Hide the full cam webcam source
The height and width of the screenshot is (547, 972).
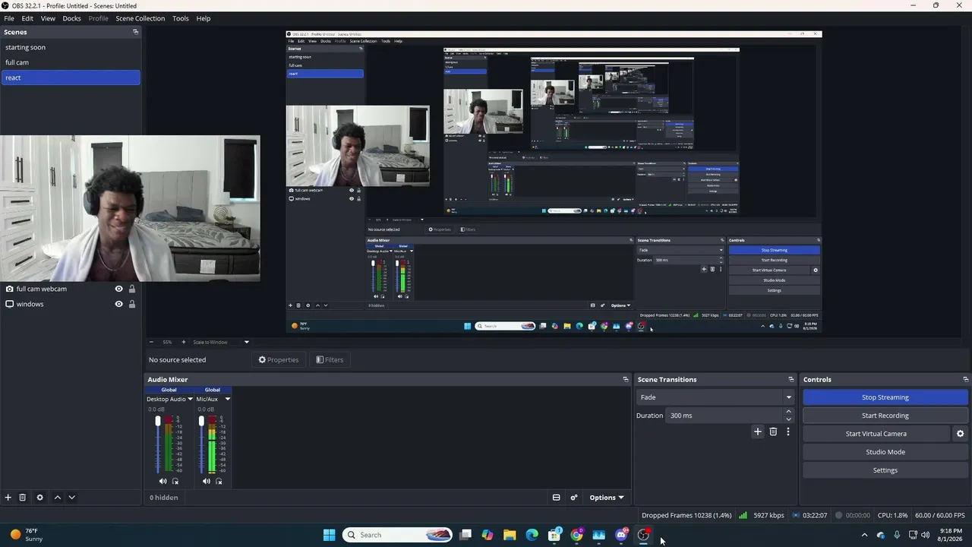(118, 289)
